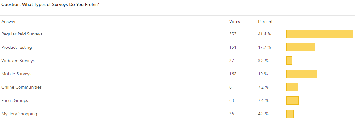The height and width of the screenshot is (121, 355).
Task: Click the survey question title text
Action: [x=50, y=4]
